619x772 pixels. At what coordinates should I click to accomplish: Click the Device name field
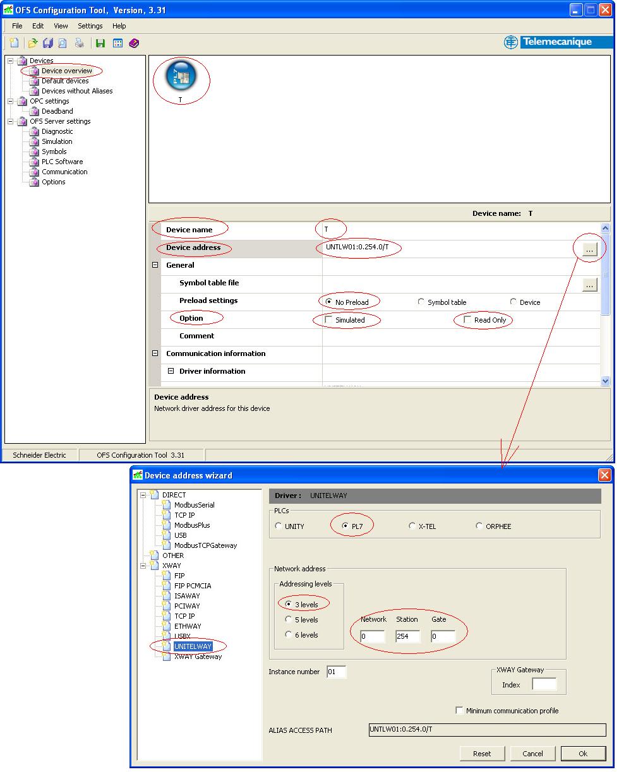(x=461, y=229)
